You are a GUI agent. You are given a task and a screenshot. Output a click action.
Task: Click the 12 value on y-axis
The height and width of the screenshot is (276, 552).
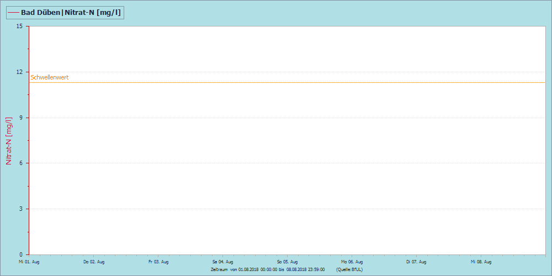coord(19,72)
